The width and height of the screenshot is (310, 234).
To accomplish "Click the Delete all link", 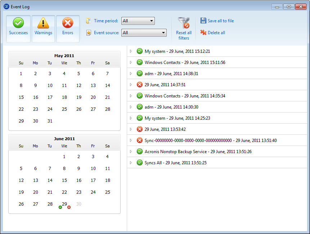I will coord(216,33).
